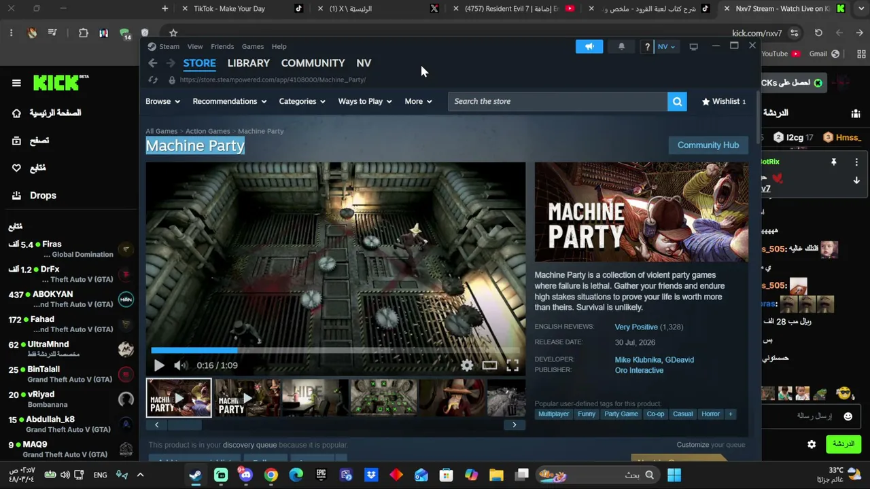
Task: Click the store search magnifier button
Action: (x=677, y=101)
